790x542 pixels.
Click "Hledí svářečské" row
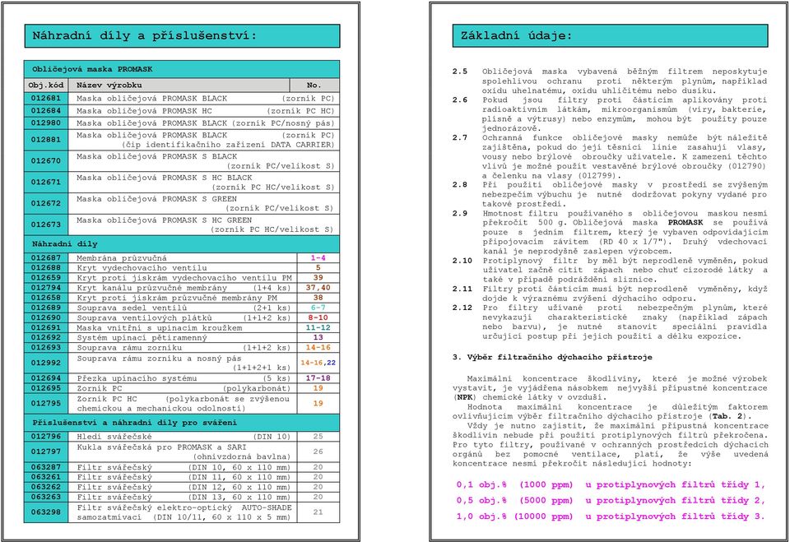[181, 437]
